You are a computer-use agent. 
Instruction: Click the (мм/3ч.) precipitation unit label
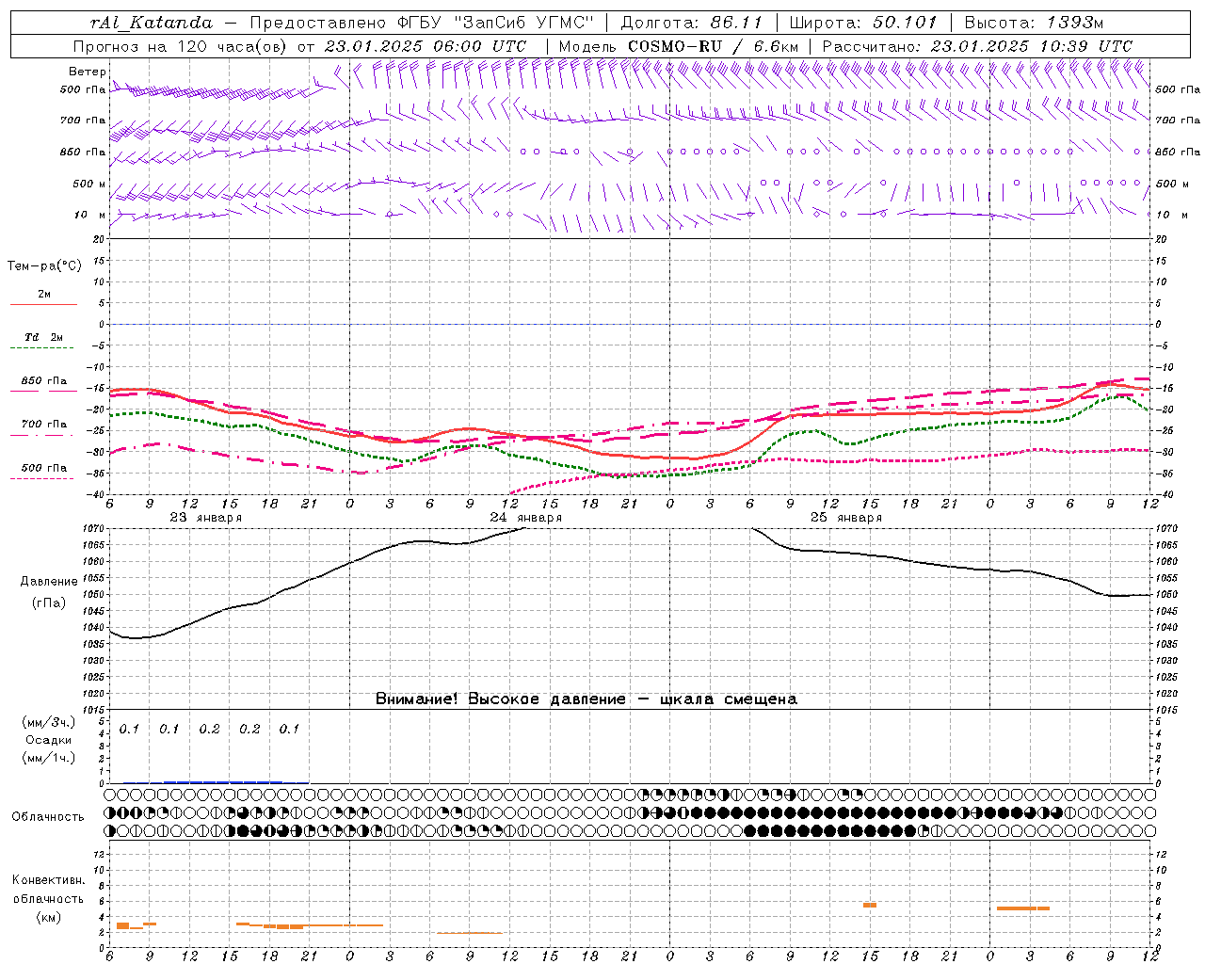tap(48, 723)
